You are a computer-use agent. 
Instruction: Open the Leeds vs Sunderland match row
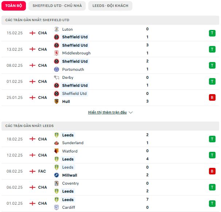point(110,139)
